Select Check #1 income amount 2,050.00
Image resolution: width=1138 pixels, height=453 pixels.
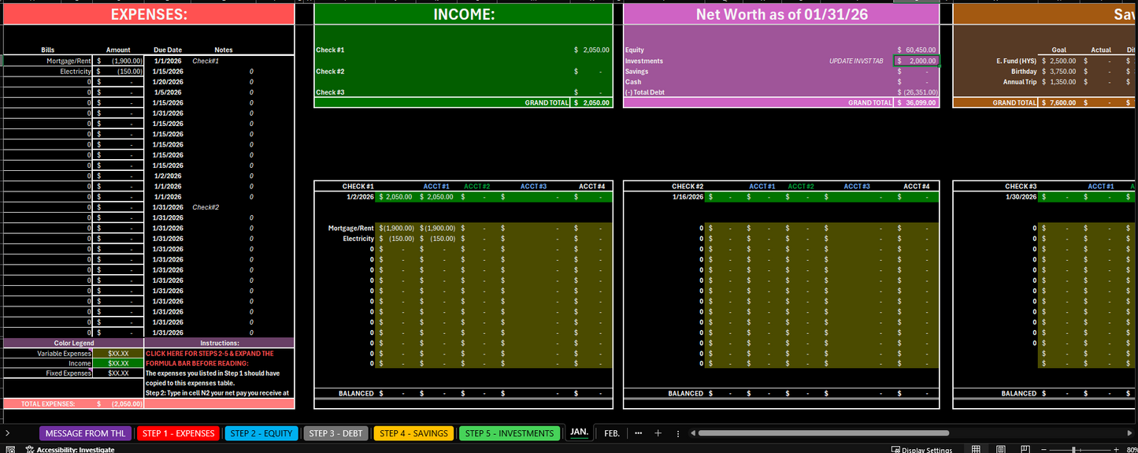click(591, 50)
